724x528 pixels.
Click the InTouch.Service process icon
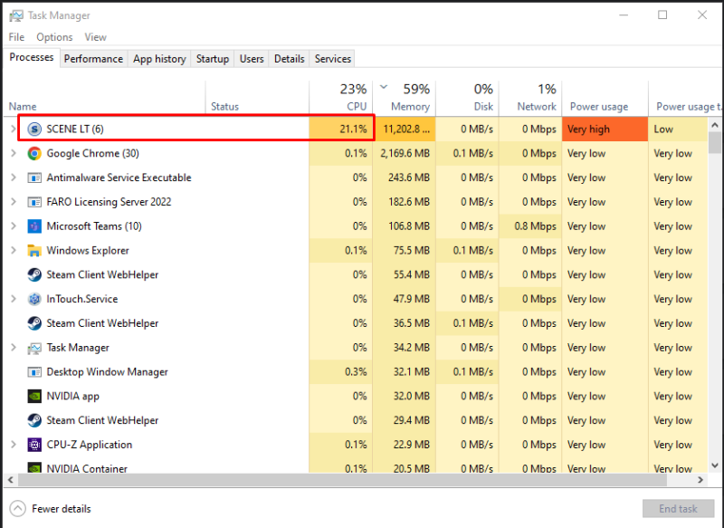click(34, 299)
